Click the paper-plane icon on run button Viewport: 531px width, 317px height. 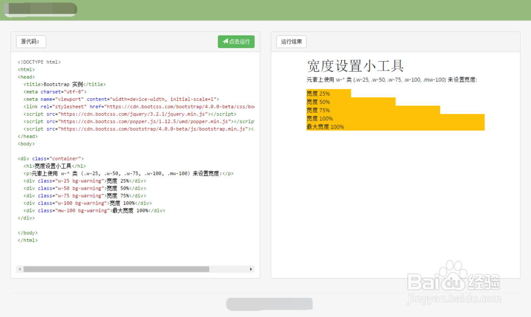click(x=225, y=41)
